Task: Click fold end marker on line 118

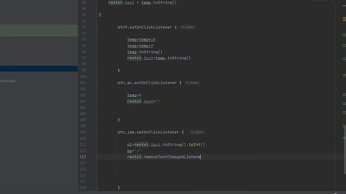Action: tap(97, 188)
